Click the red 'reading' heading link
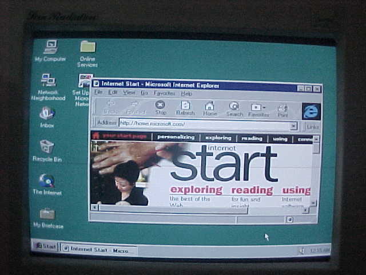Image resolution: width=366 pixels, height=275 pixels. [x=252, y=190]
